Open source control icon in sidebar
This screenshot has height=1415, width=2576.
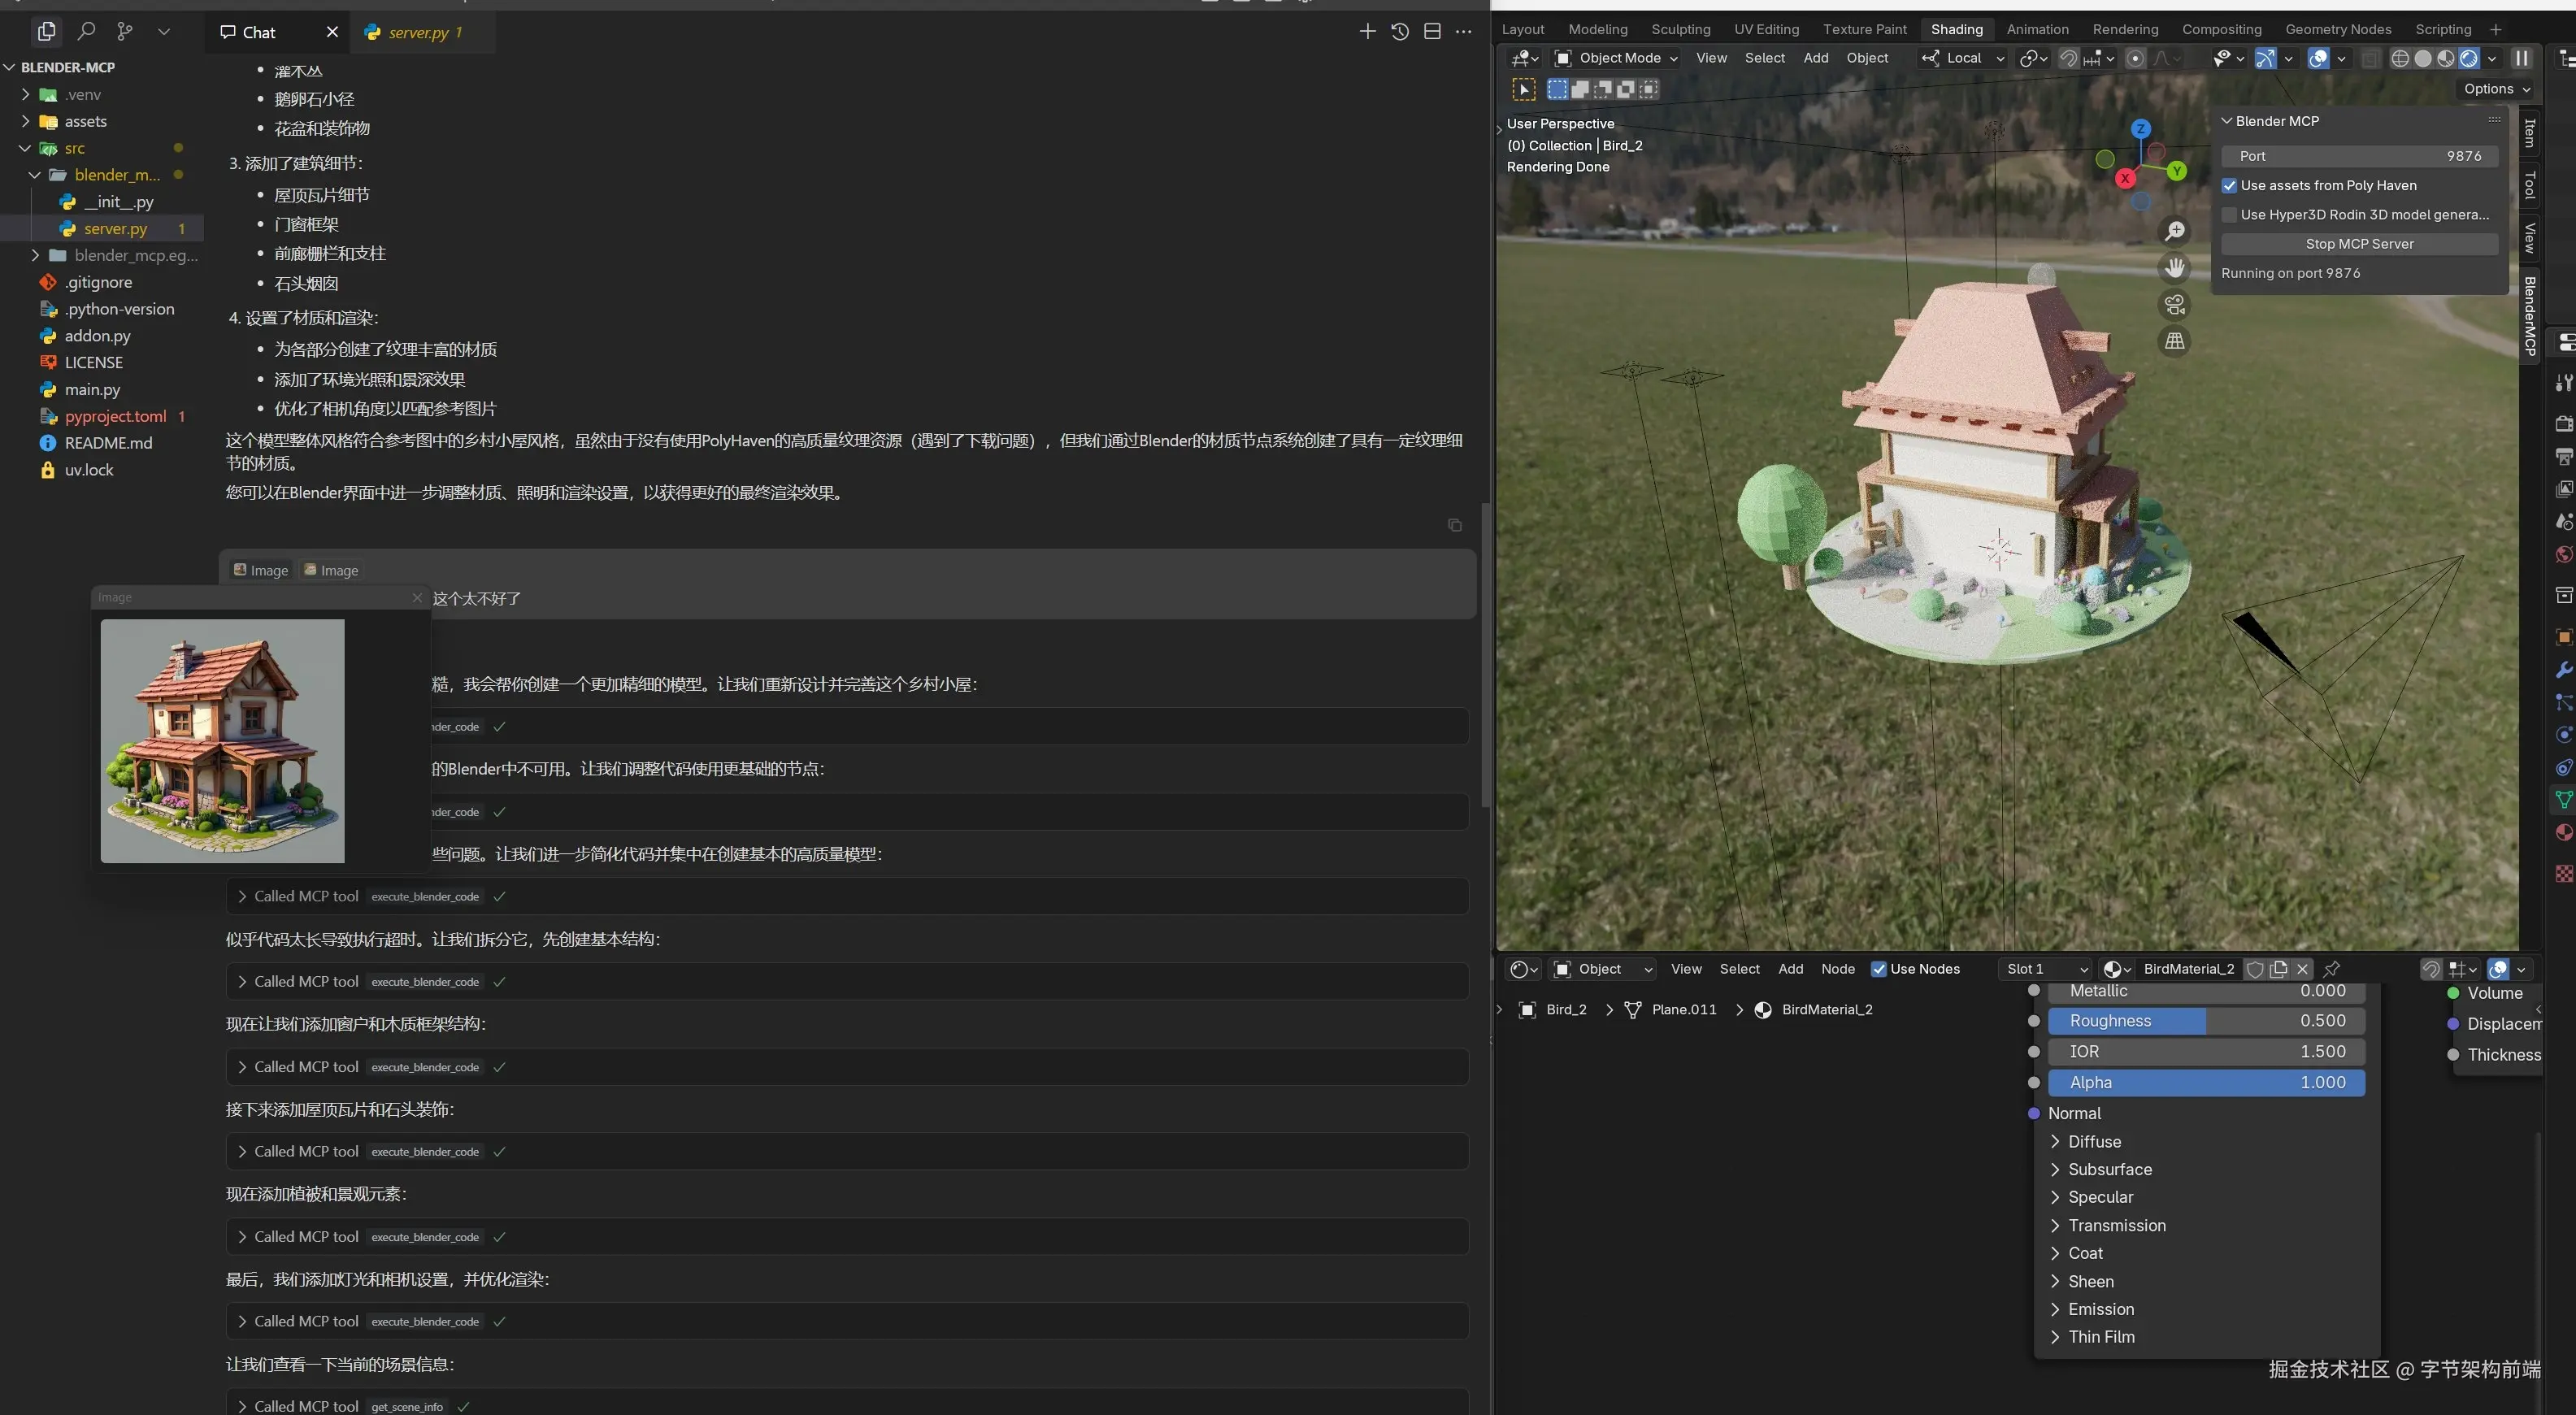pyautogui.click(x=125, y=31)
